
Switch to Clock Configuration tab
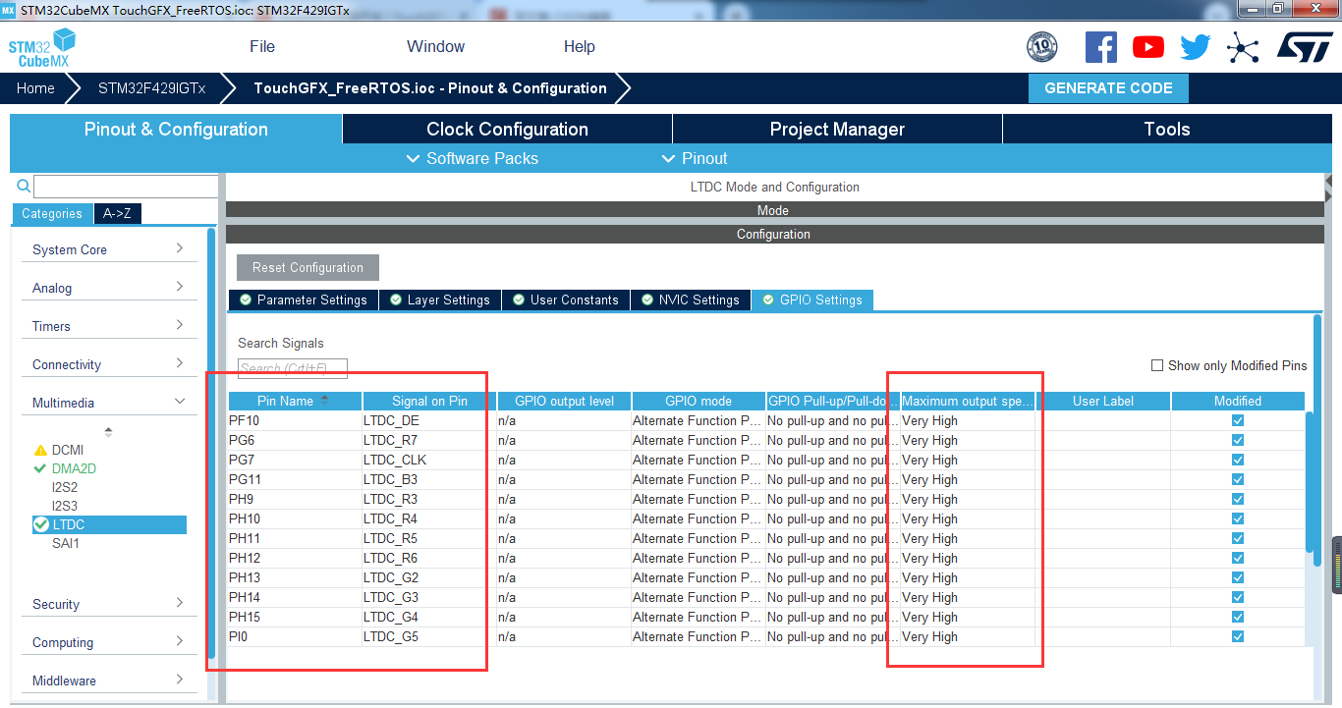pyautogui.click(x=507, y=129)
